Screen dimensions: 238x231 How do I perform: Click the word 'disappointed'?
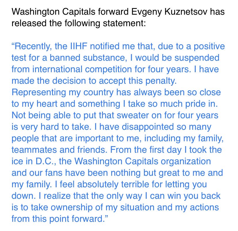click(148, 127)
